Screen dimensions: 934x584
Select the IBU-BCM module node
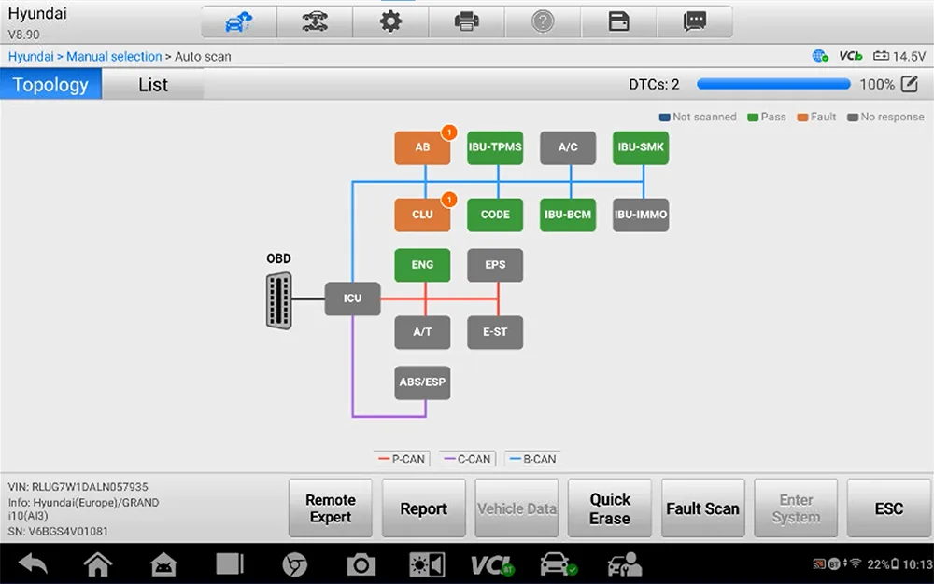(568, 215)
